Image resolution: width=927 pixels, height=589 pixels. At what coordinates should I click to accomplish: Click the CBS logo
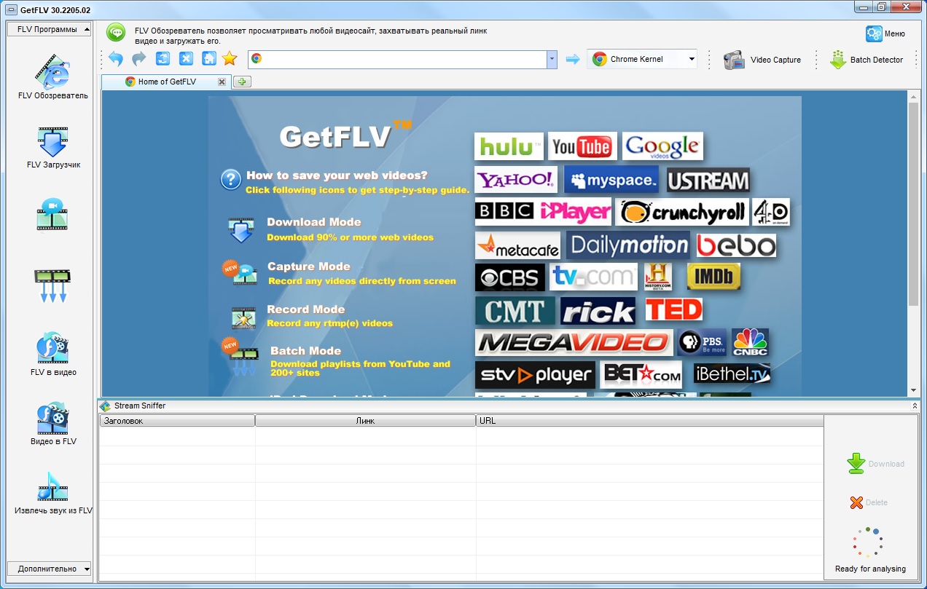509,277
